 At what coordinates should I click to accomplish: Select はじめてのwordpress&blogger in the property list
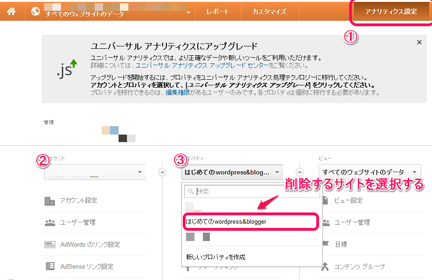[x=251, y=221]
